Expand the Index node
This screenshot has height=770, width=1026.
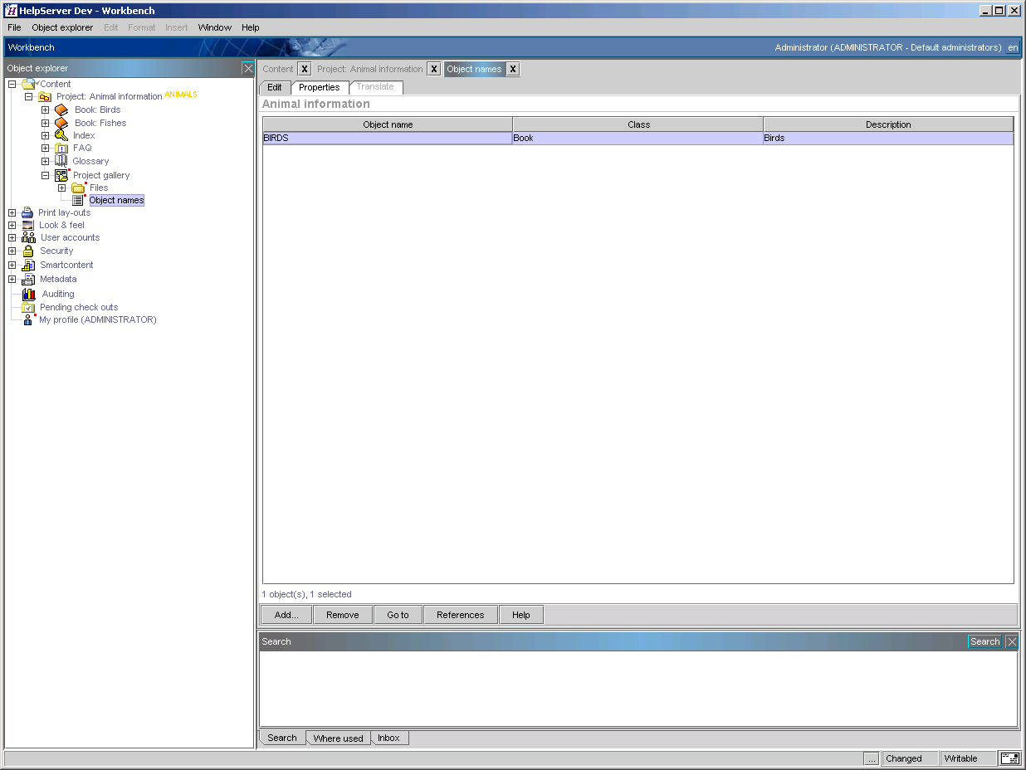pyautogui.click(x=46, y=135)
